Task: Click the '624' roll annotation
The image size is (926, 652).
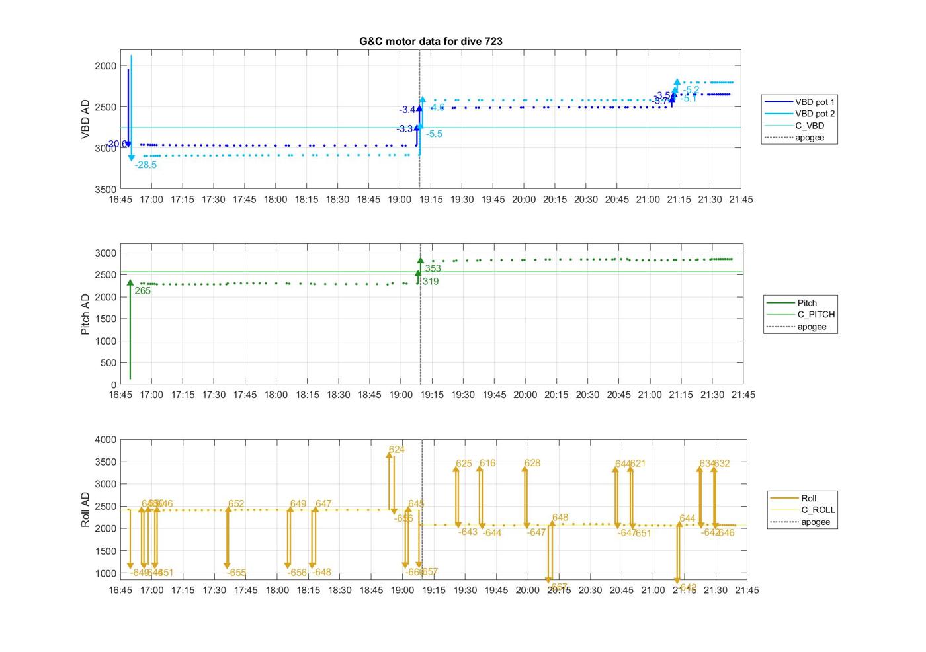Action: click(397, 450)
